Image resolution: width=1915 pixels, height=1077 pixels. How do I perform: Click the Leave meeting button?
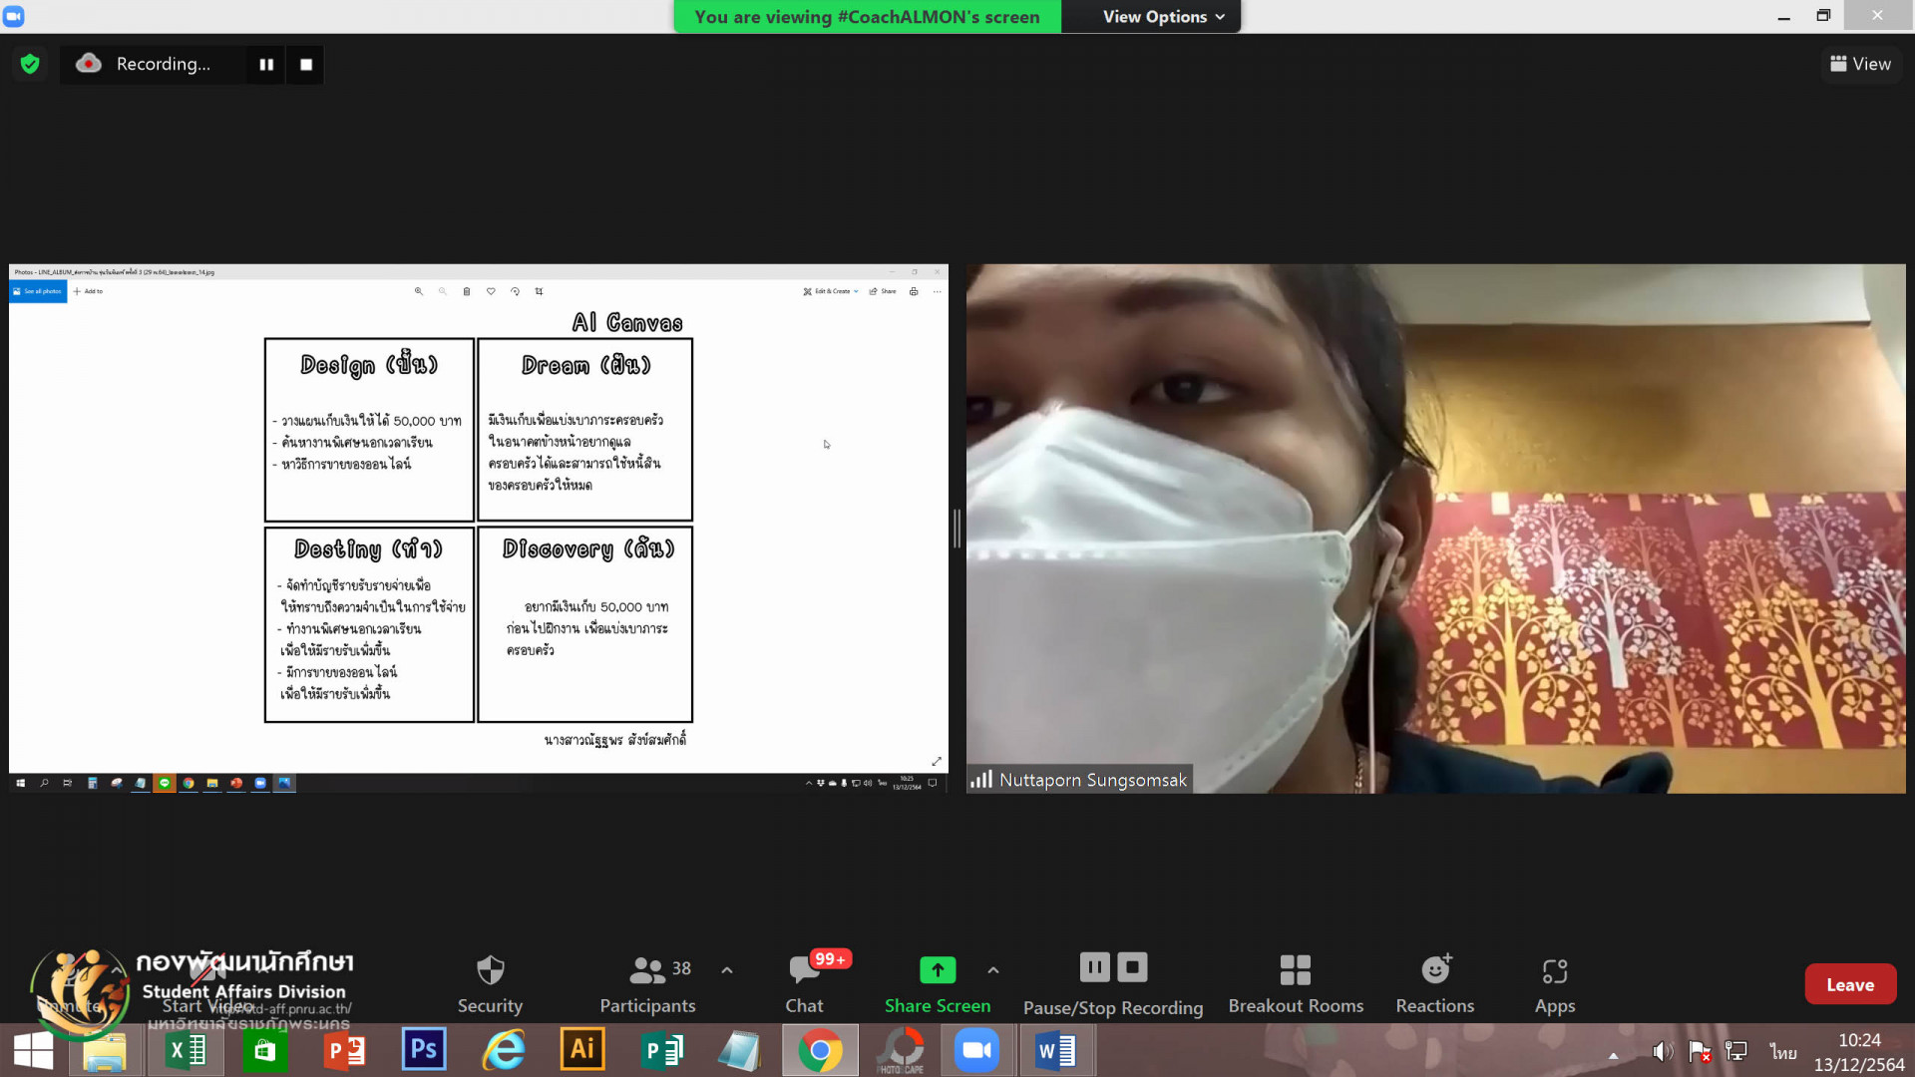tap(1849, 984)
